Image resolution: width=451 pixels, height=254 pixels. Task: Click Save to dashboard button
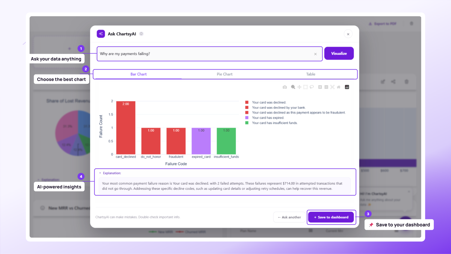click(x=331, y=217)
